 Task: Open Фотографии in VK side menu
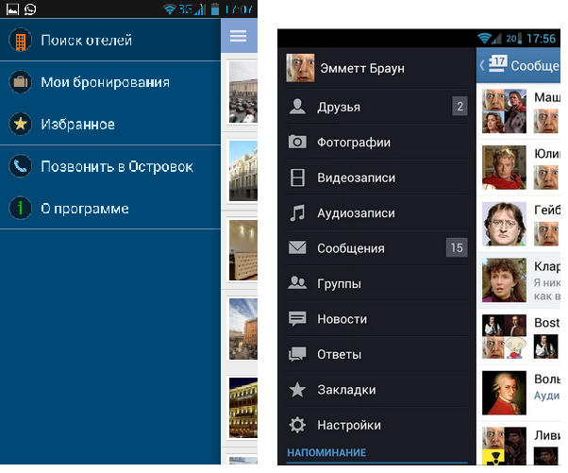pyautogui.click(x=376, y=142)
